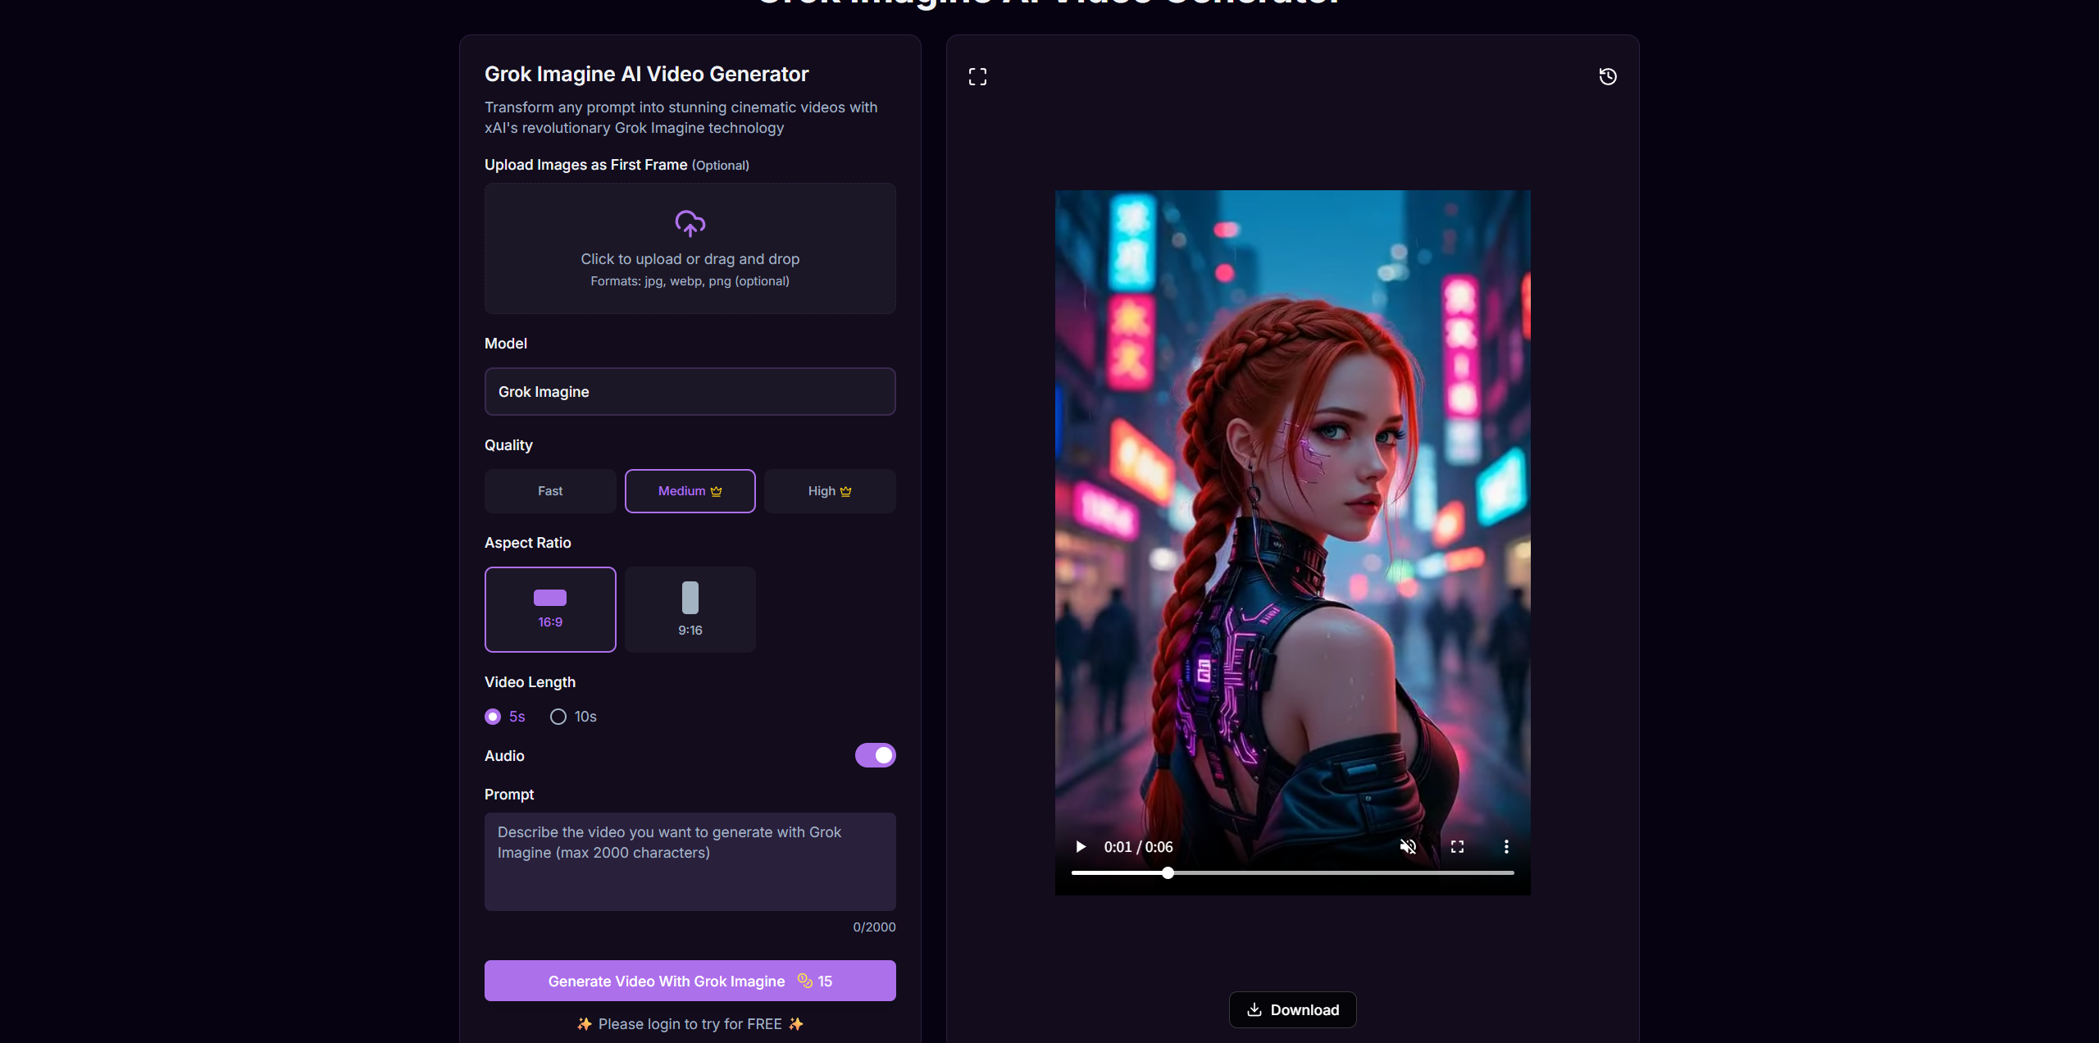Expand the preview with the fullscreen corner icon
This screenshot has width=2099, height=1043.
[x=977, y=77]
